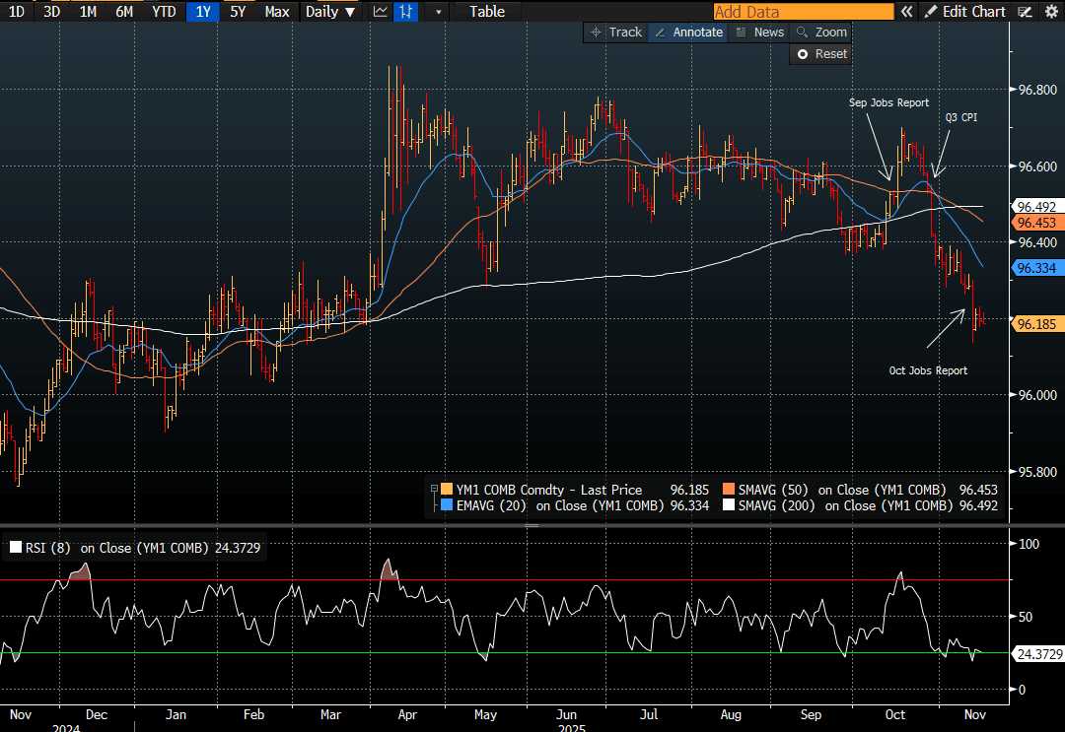Switch to the 5Y range tab
The height and width of the screenshot is (732, 1065).
coord(238,12)
